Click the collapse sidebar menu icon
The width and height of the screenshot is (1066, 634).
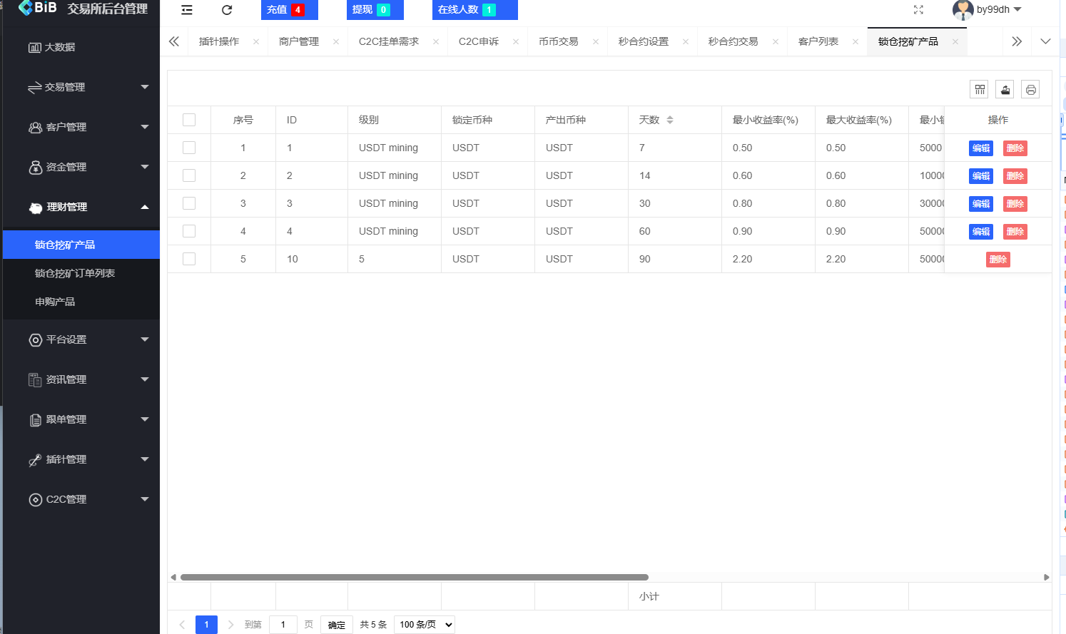(186, 10)
